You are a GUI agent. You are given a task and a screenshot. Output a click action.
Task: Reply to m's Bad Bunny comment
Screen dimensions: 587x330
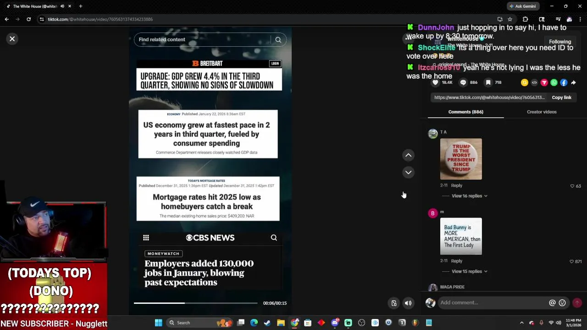click(456, 261)
